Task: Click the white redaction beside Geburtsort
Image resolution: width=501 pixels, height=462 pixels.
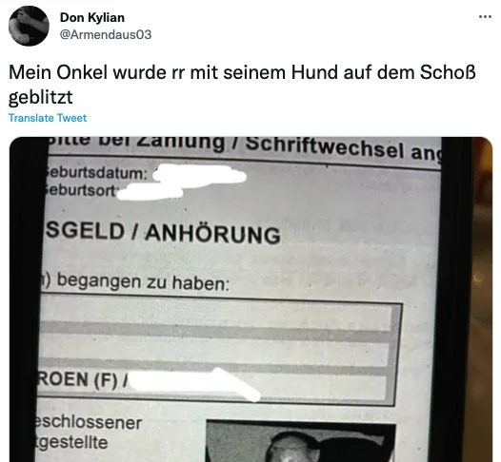Action: point(150,193)
